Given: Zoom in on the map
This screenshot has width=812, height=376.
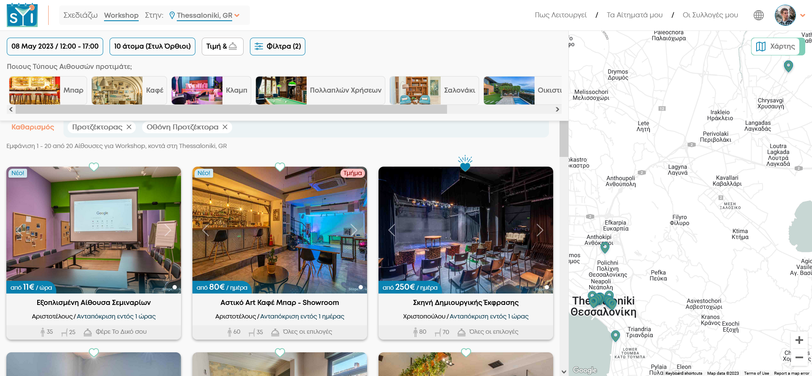Looking at the screenshot, I should click(799, 340).
